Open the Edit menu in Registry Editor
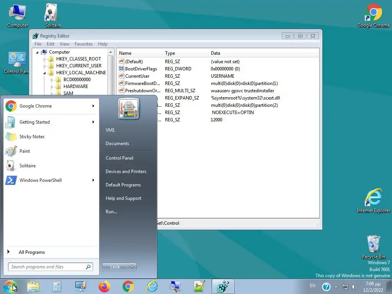The height and width of the screenshot is (294, 392). click(x=50, y=44)
